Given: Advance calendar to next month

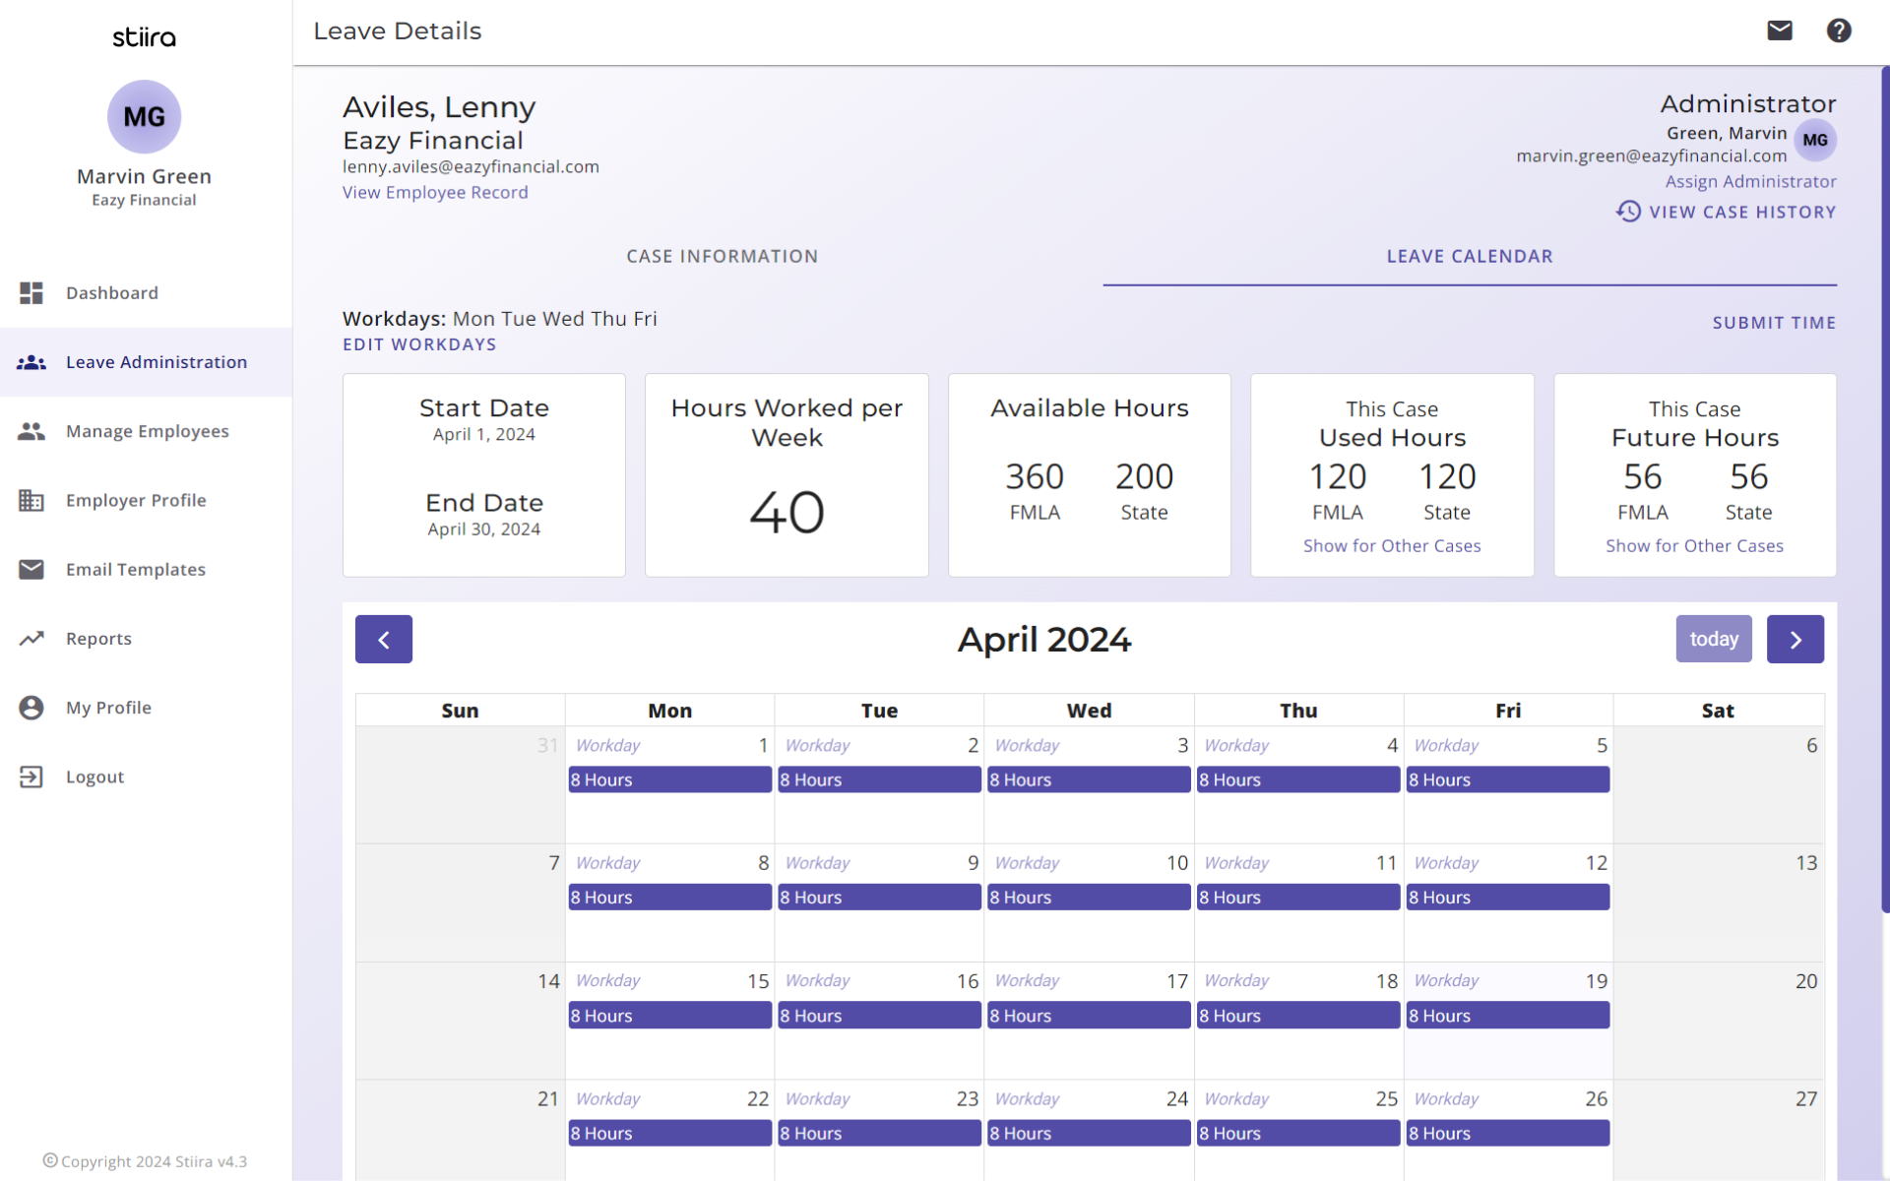Looking at the screenshot, I should click(1795, 640).
